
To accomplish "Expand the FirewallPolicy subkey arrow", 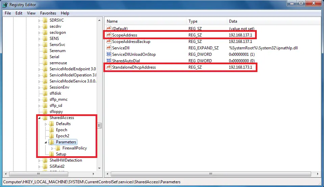I will (52, 148).
